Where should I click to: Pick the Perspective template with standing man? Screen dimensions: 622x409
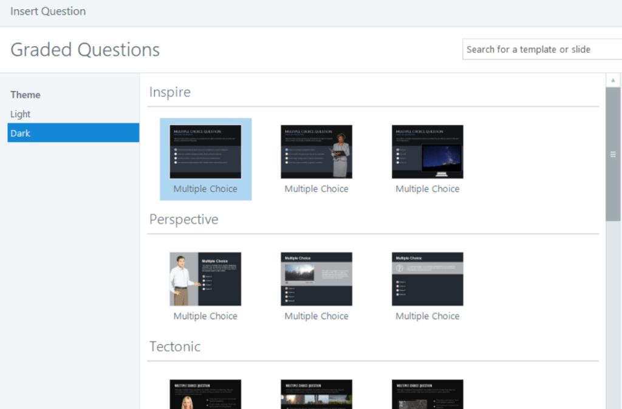pyautogui.click(x=205, y=279)
